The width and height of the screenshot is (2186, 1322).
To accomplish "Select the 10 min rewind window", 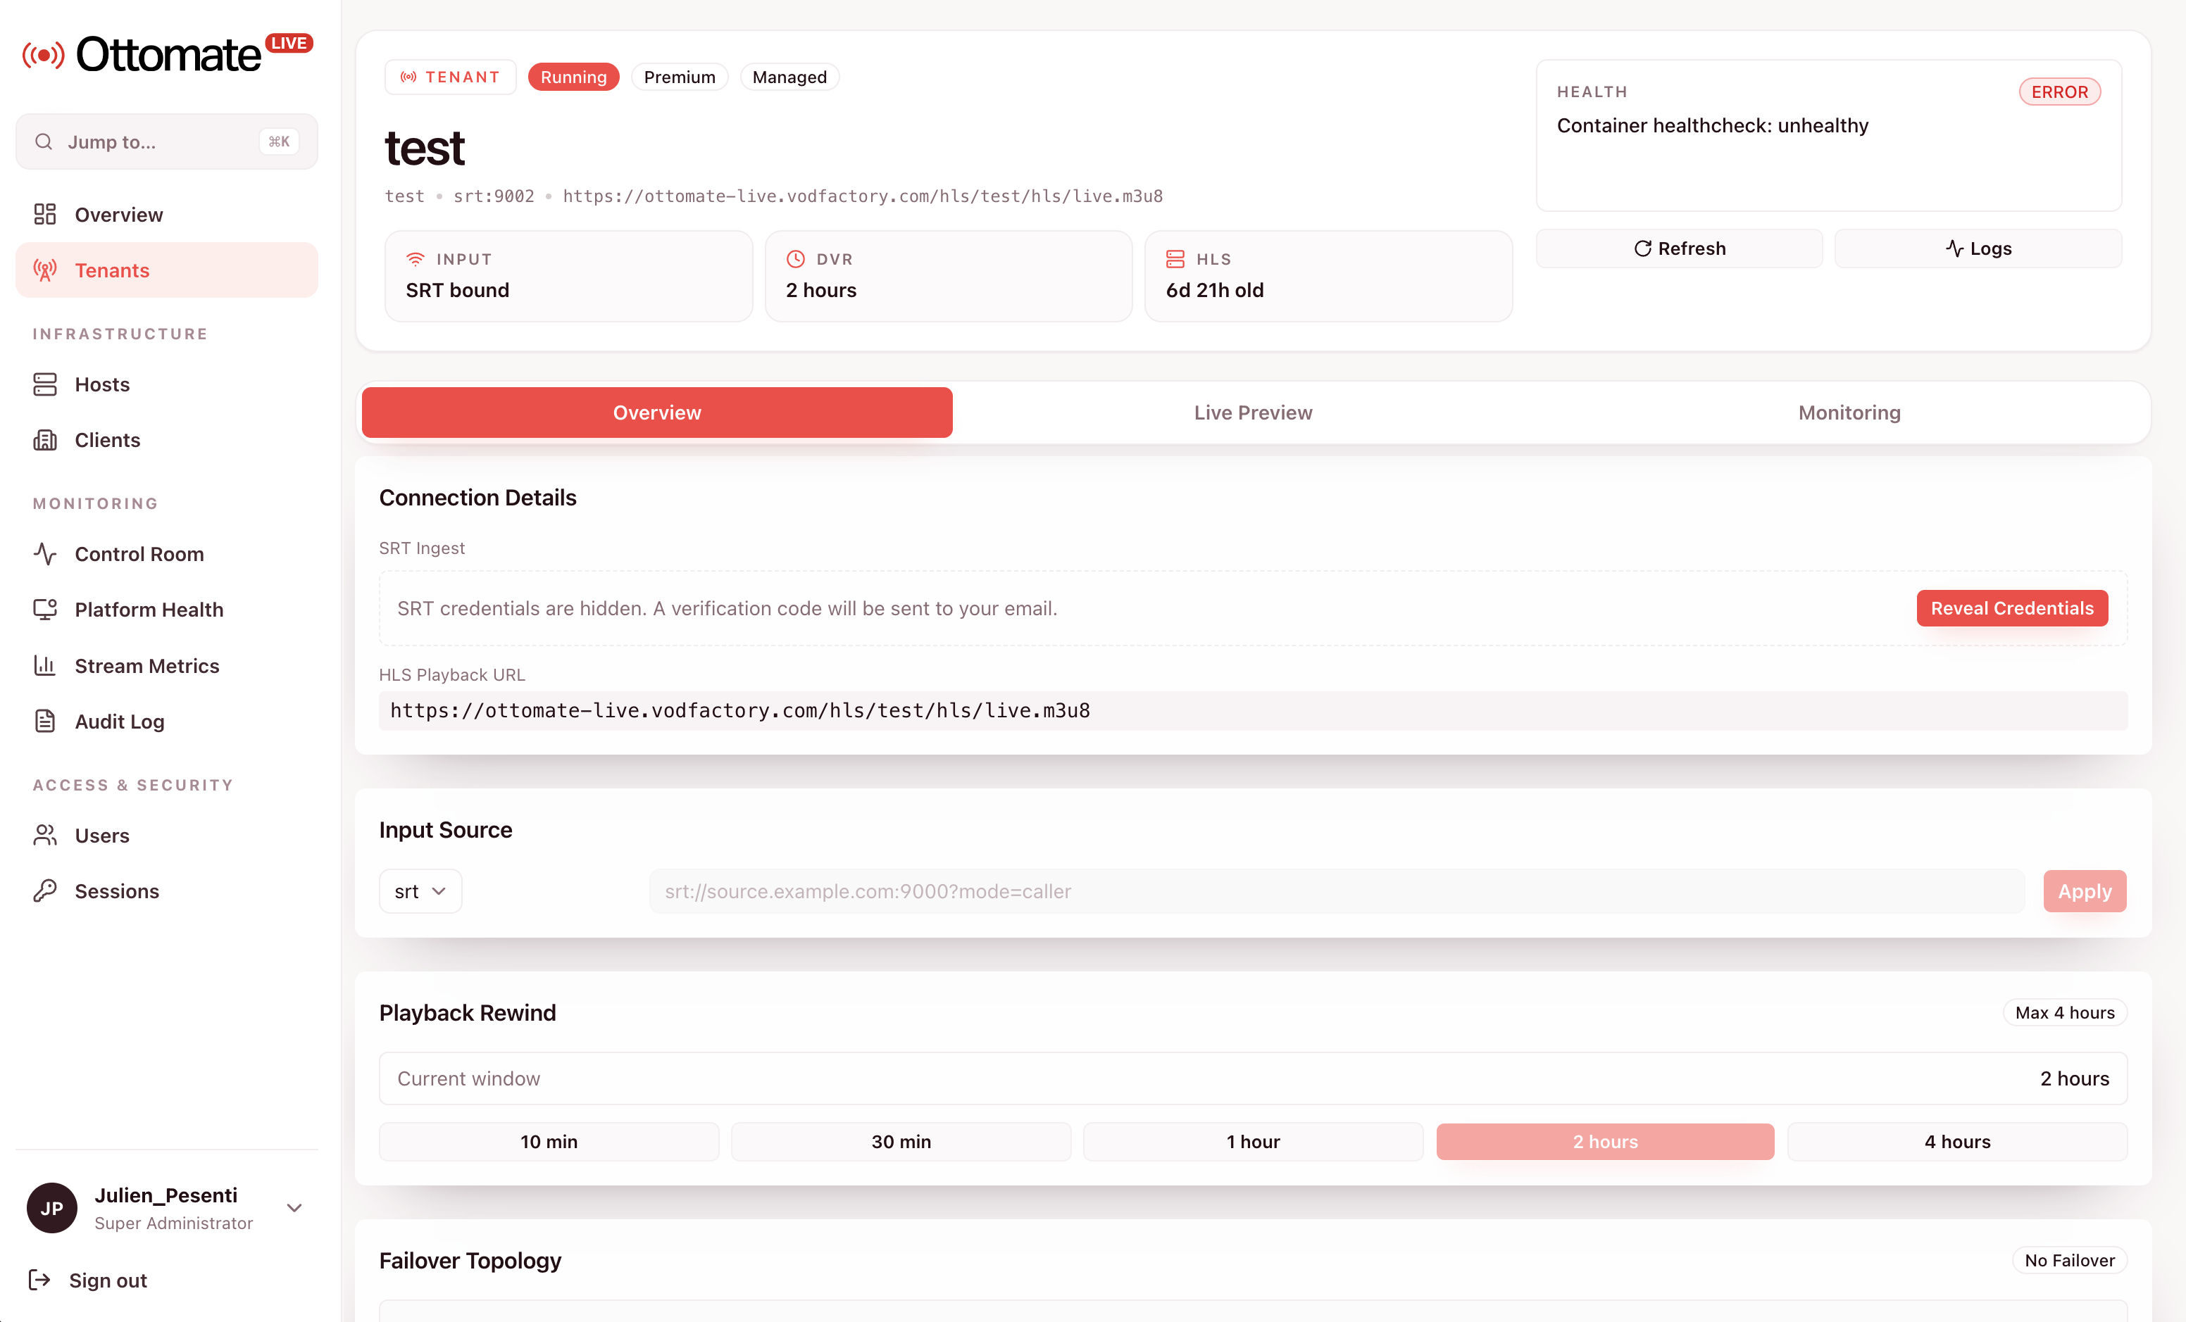I will coord(549,1142).
